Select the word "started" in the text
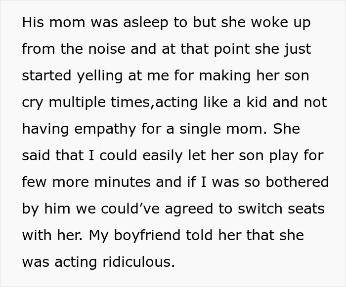This screenshot has width=346, height=287. pos(47,76)
